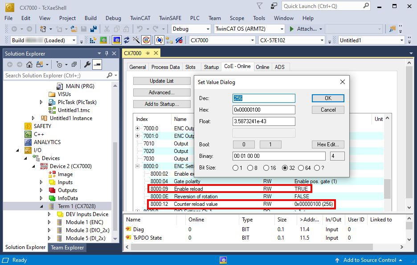Collapse the Term 1 (CX7028) tree node
417x265 pixels.
41,206
